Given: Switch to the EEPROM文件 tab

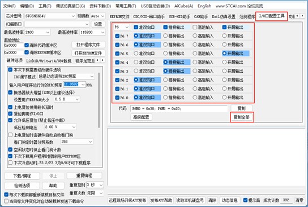Looking at the screenshot, I should pyautogui.click(x=119, y=16).
